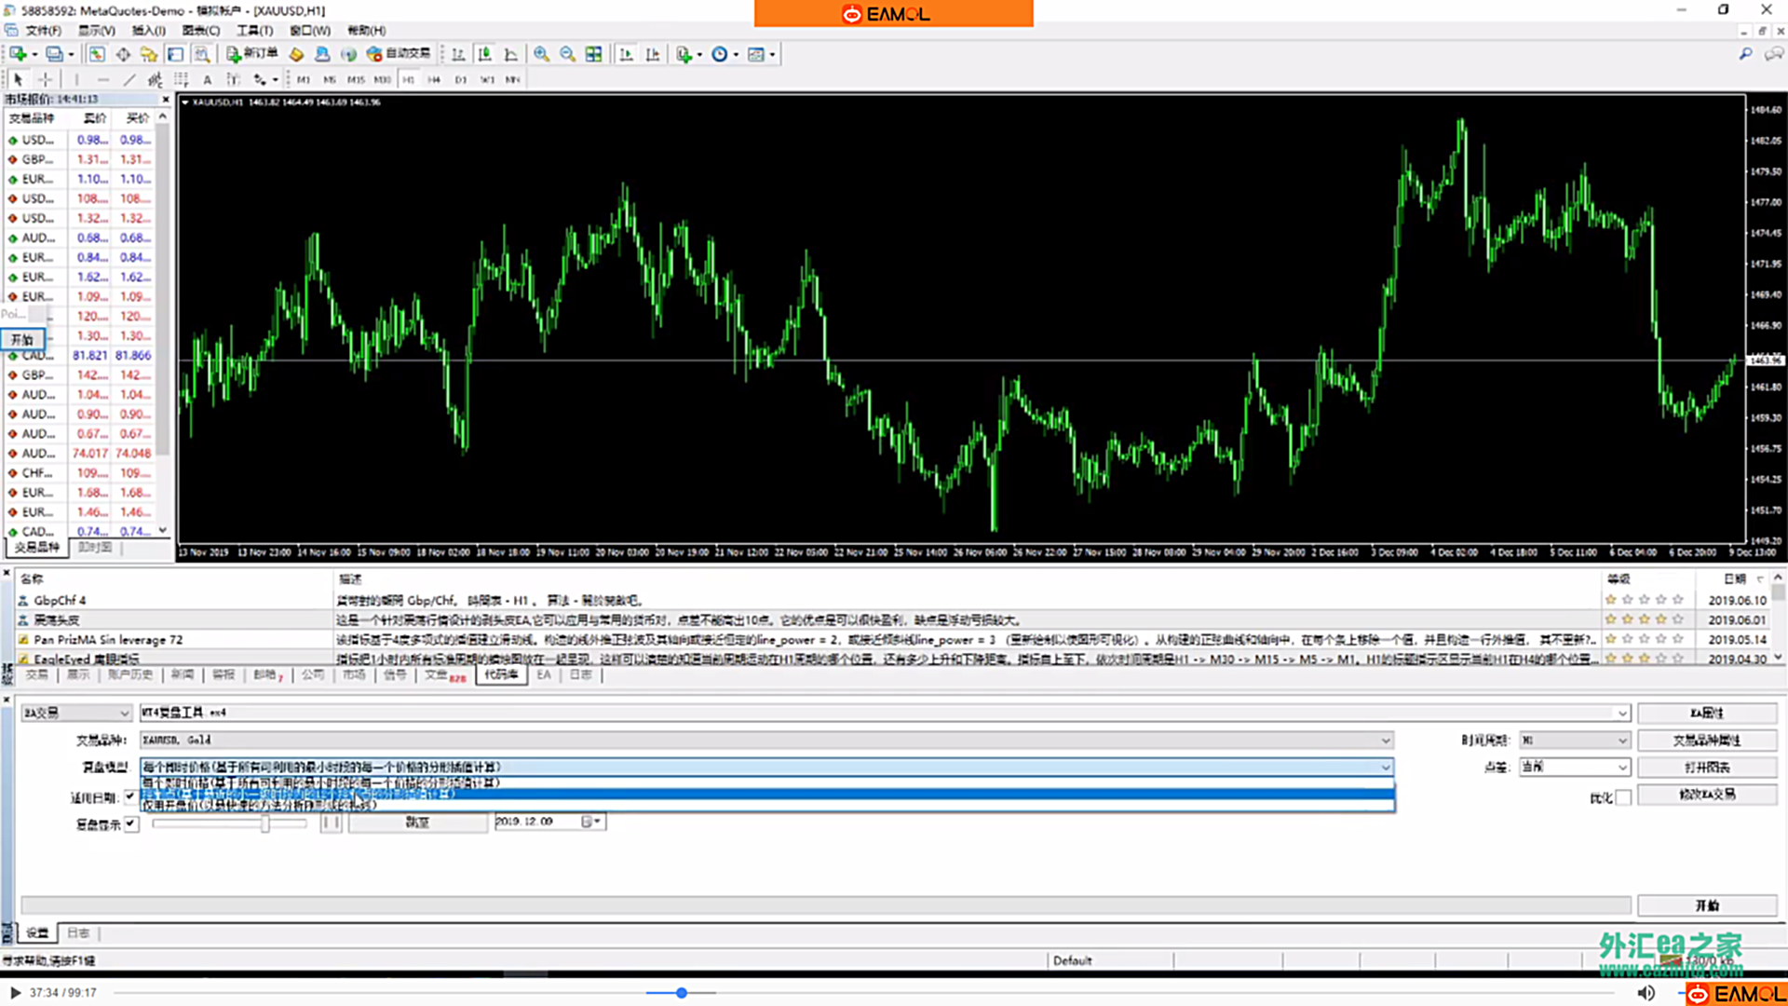
Task: Select the cursor arrow tool
Action: tap(18, 79)
